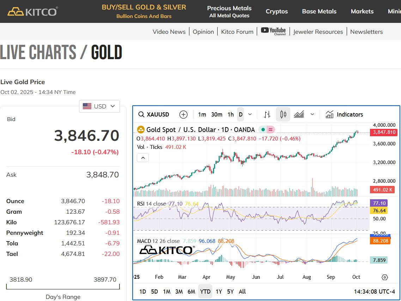Open the XAUUSD symbol search magnifier
This screenshot has height=301, width=401.
click(141, 114)
